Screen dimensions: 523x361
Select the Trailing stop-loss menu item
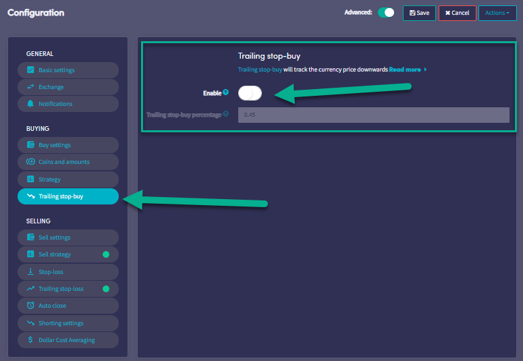(61, 289)
